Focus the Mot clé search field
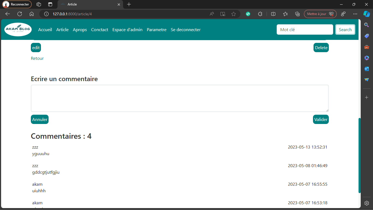Viewport: 373px width, 210px height. tap(305, 30)
